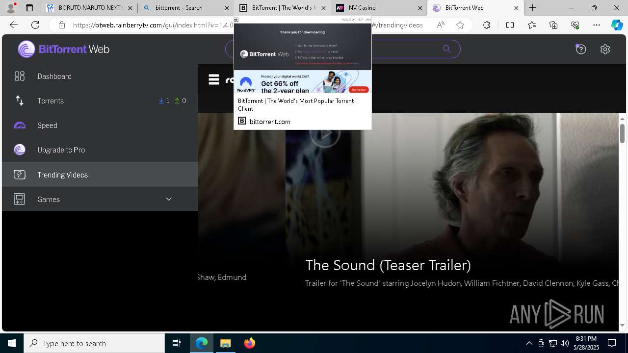Close the bittorrent - Search tab
The width and height of the screenshot is (628, 353).
[x=227, y=8]
